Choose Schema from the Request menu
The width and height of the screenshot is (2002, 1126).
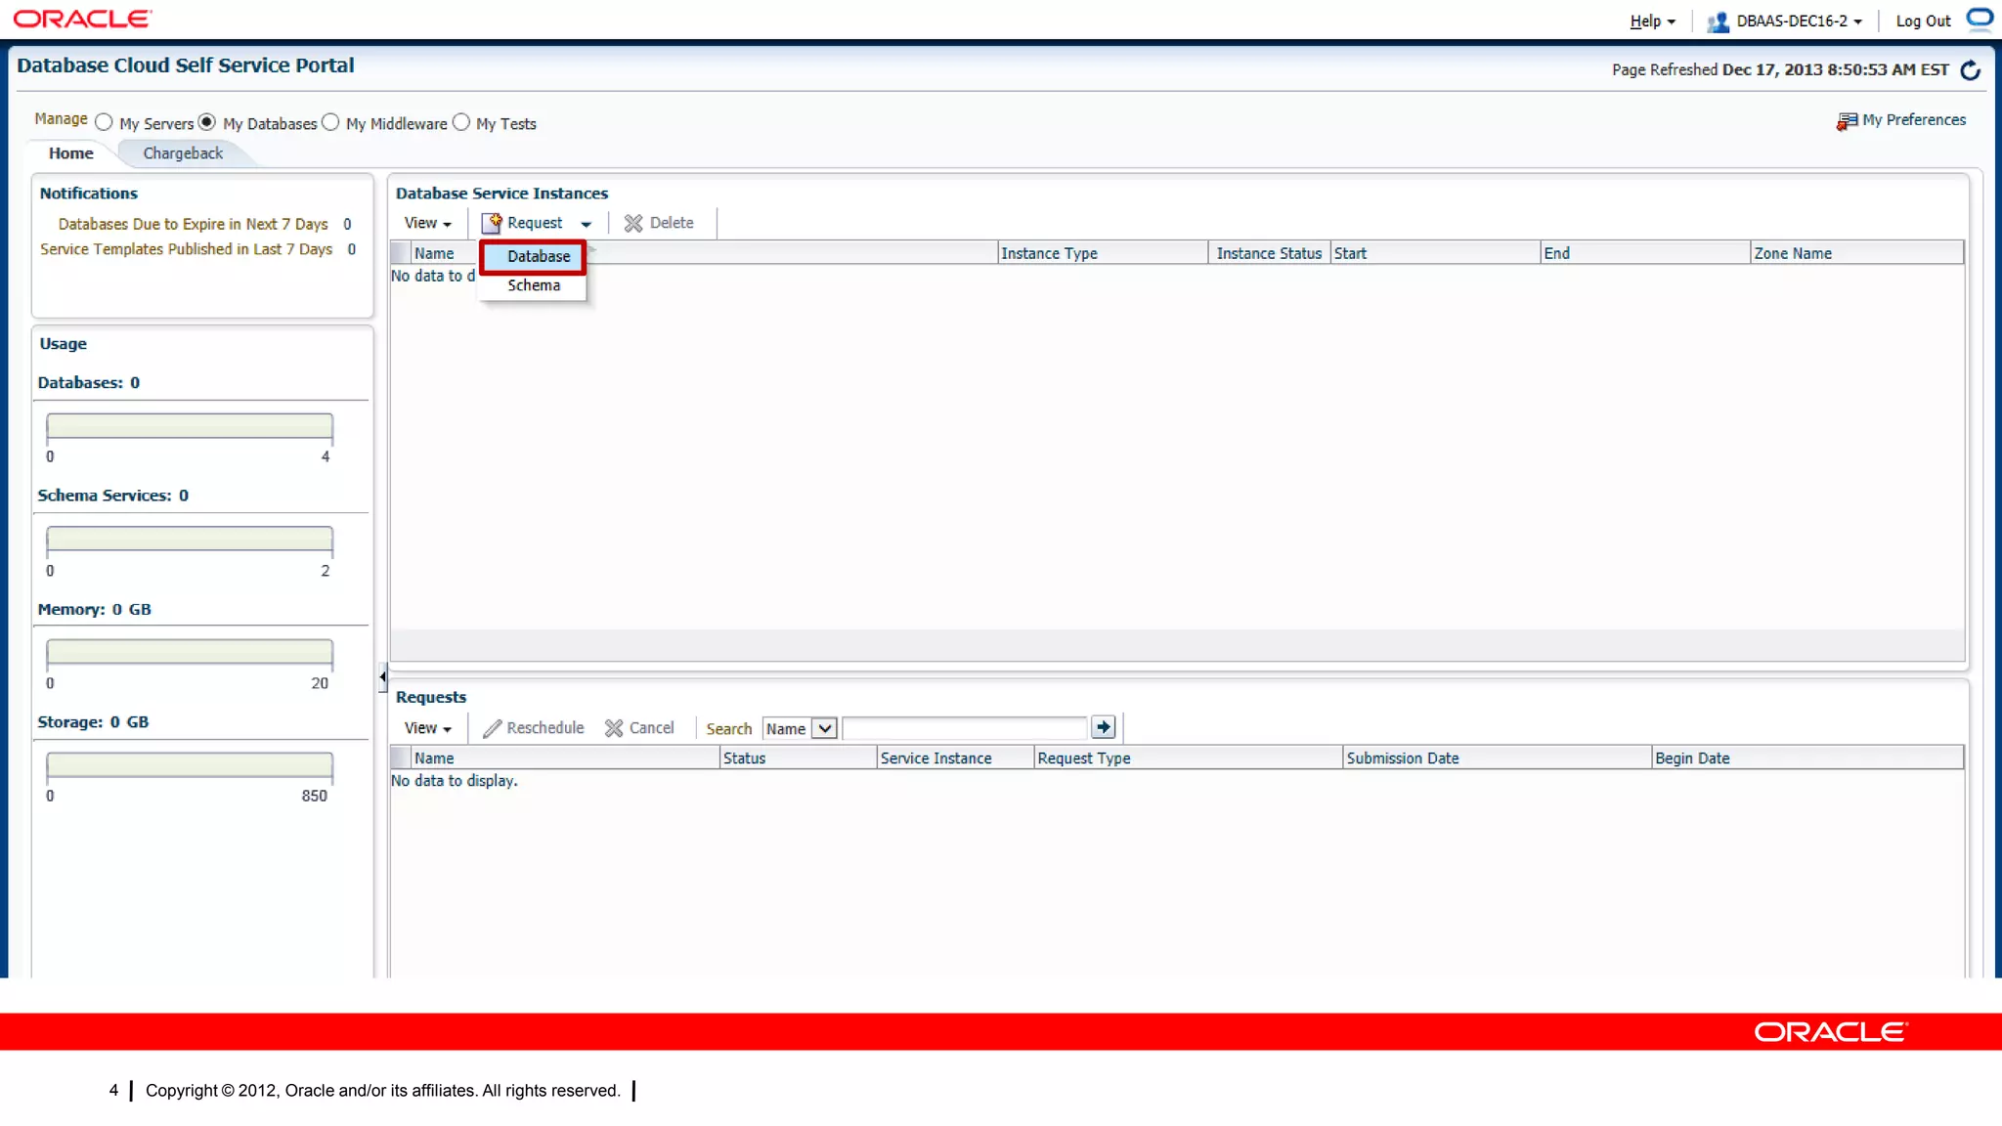pyautogui.click(x=533, y=285)
